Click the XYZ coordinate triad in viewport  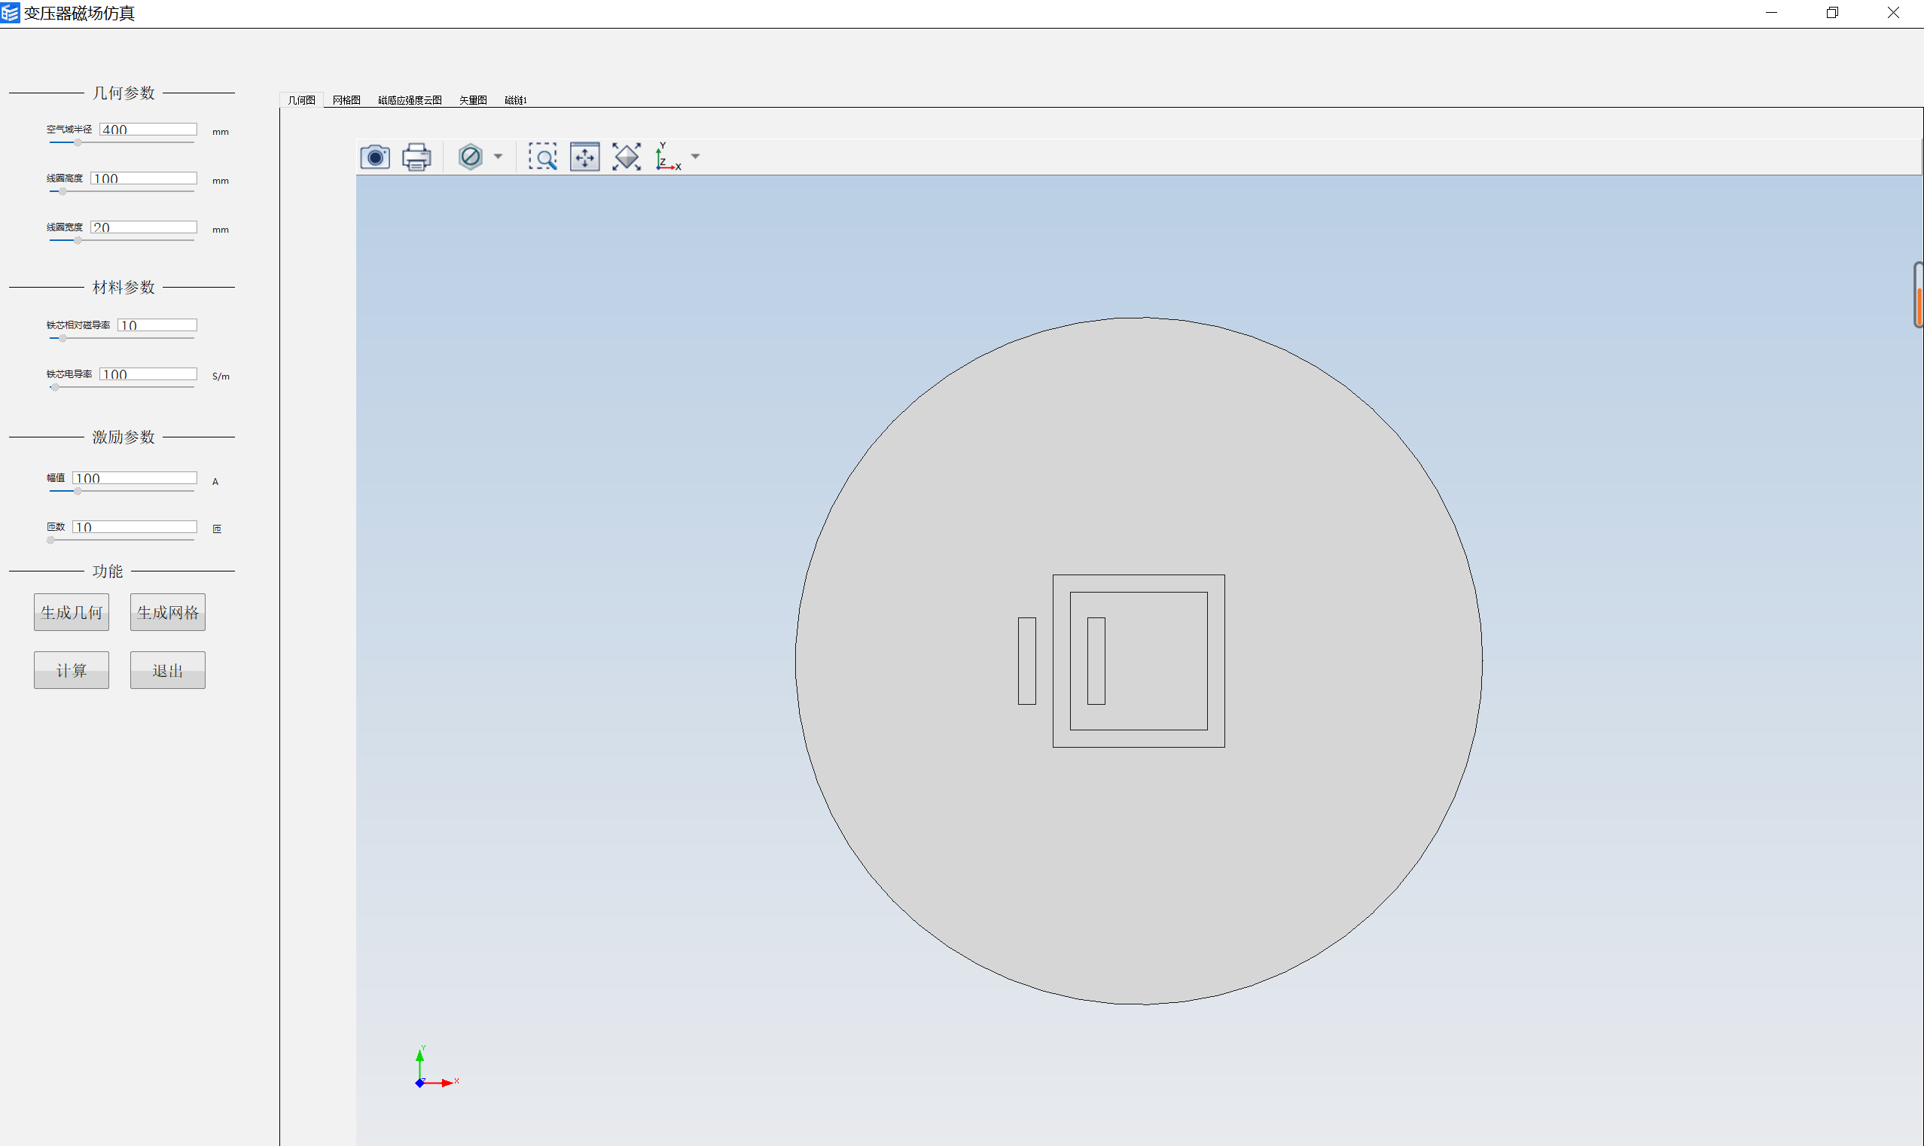436,1067
